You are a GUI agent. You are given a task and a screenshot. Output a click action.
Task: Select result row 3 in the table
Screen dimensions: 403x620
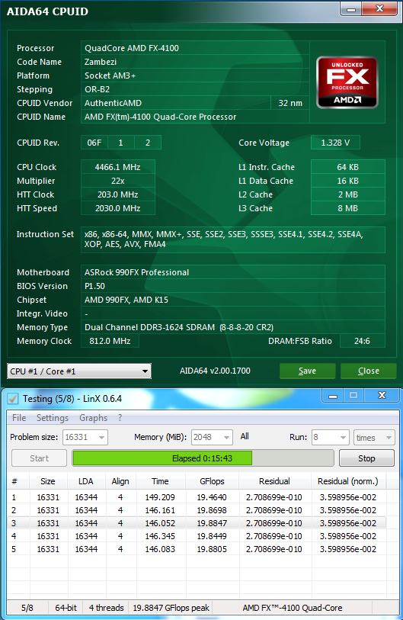197,523
